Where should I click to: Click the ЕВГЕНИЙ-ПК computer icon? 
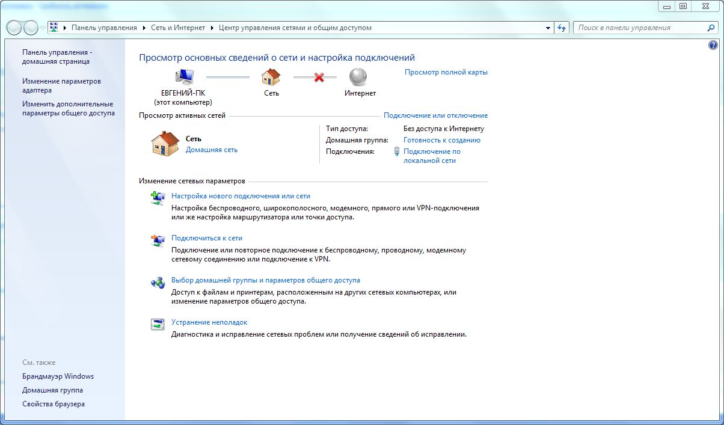tap(183, 76)
